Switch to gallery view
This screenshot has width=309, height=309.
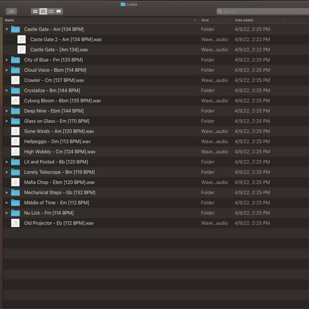pos(59,11)
